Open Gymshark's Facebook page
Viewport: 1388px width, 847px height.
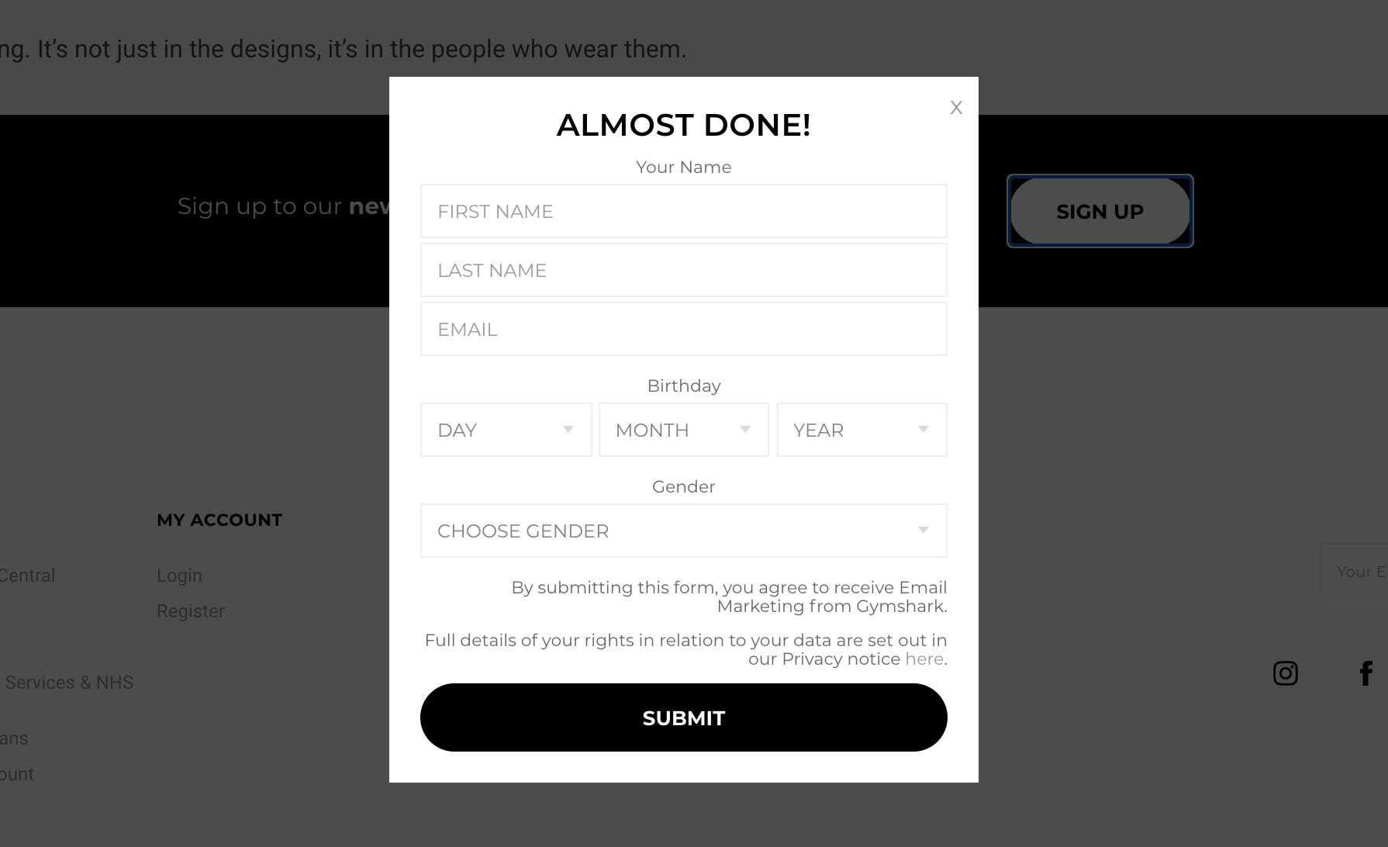pos(1366,673)
